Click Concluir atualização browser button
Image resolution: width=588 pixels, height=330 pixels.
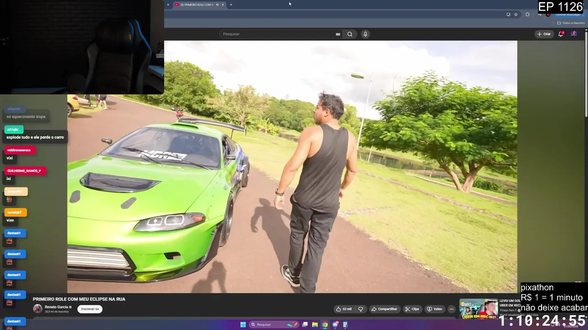[x=568, y=14]
